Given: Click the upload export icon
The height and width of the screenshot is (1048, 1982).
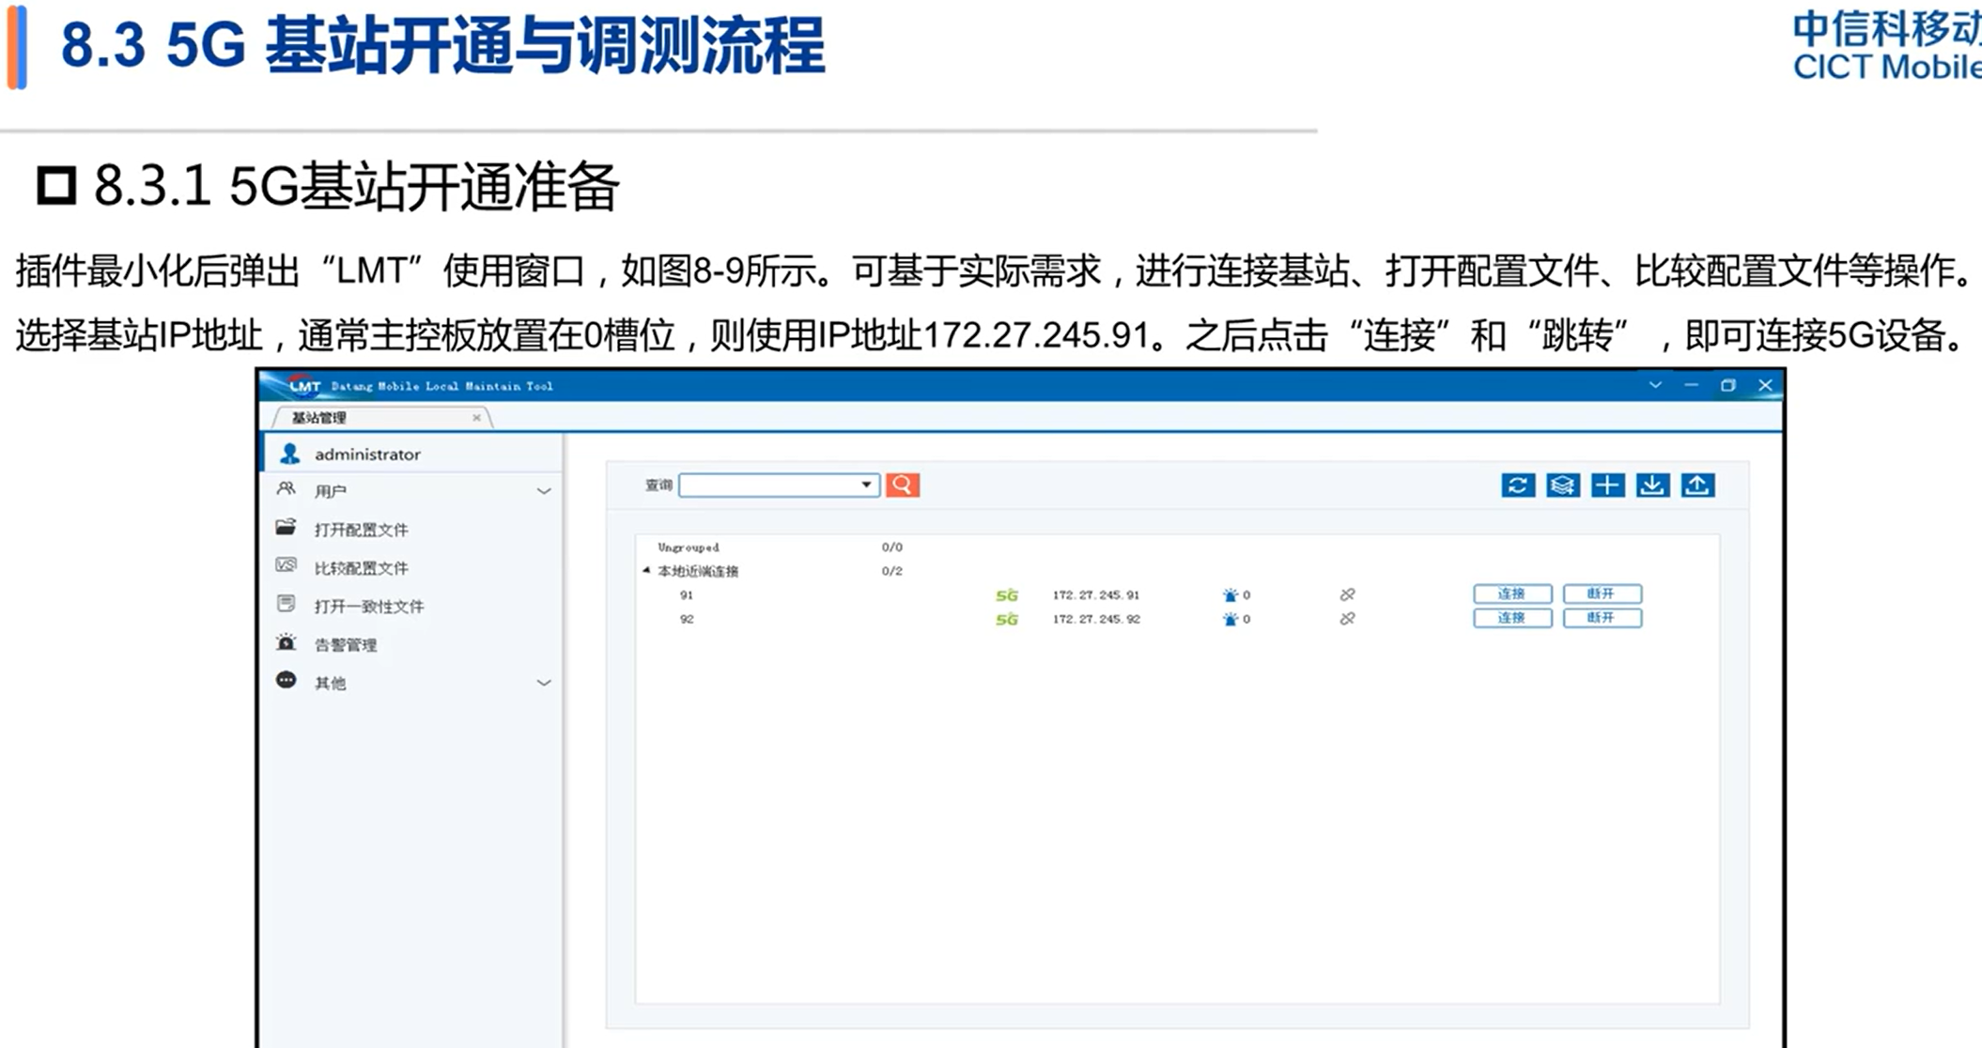Looking at the screenshot, I should pos(1697,485).
